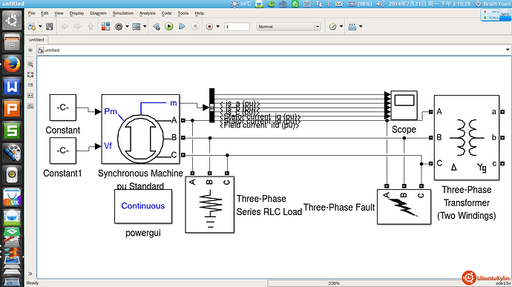Click the Hide/Show Model Browser icon
The height and width of the screenshot is (287, 512).
30,50
